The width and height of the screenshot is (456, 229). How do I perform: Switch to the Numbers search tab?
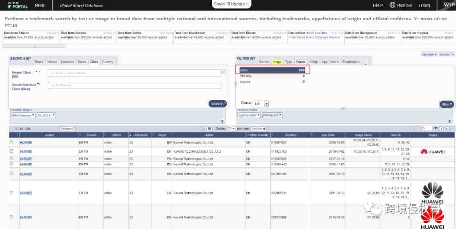(67, 62)
